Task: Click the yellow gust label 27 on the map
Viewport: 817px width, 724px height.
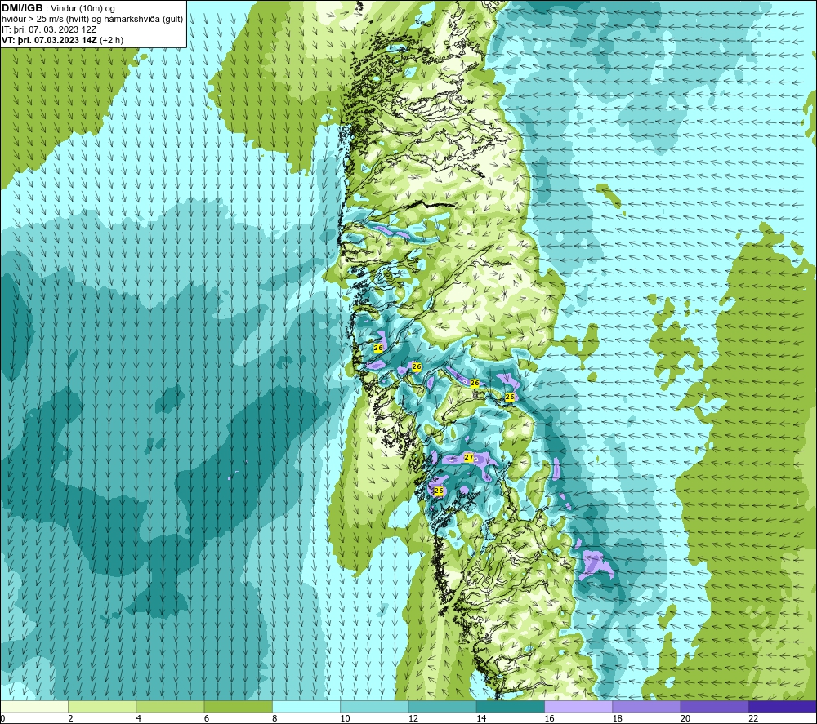Action: tap(468, 458)
